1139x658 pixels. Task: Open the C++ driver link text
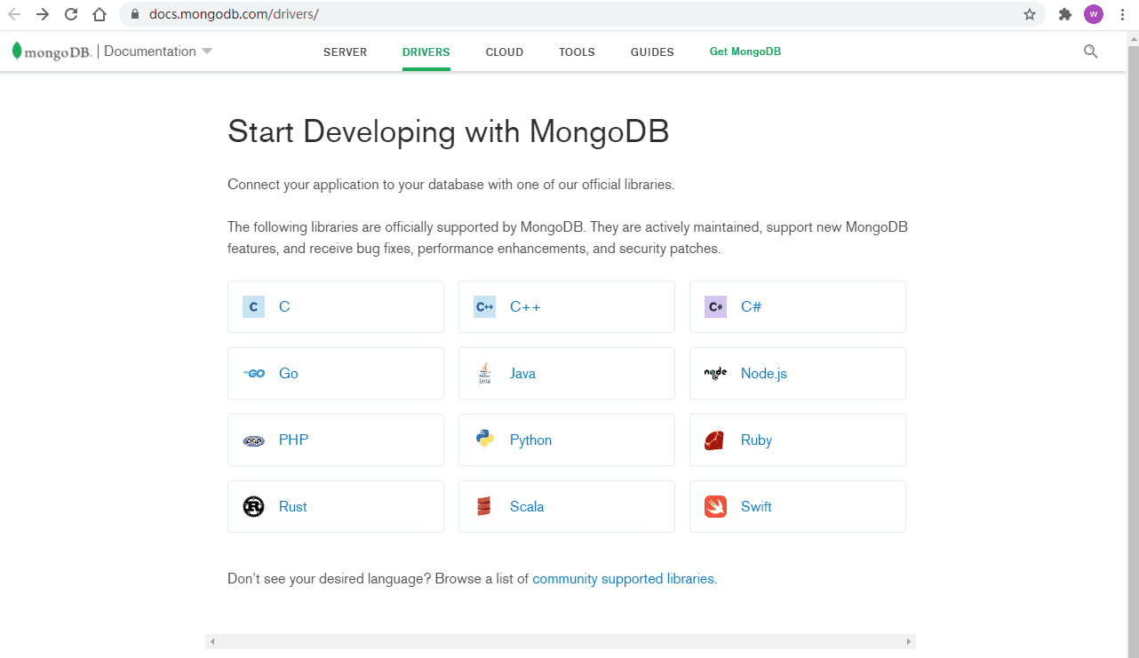pyautogui.click(x=525, y=307)
